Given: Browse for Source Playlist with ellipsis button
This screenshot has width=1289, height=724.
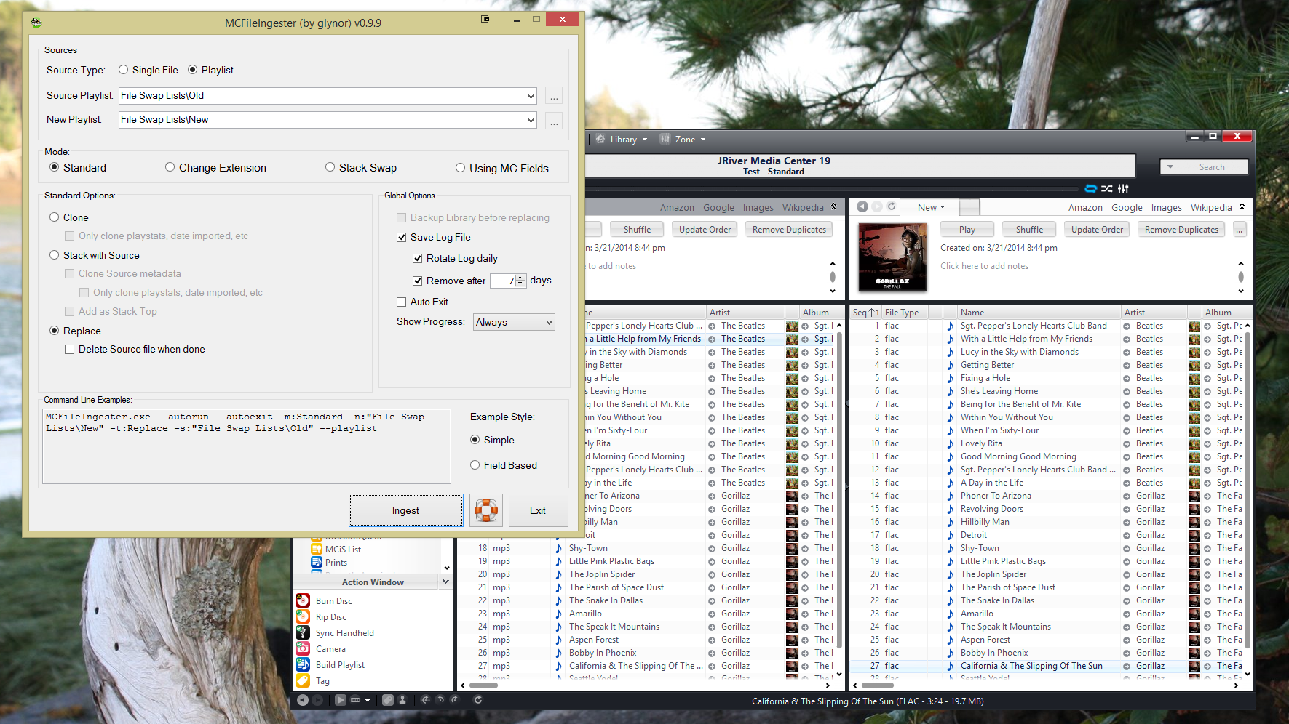Looking at the screenshot, I should 555,97.
